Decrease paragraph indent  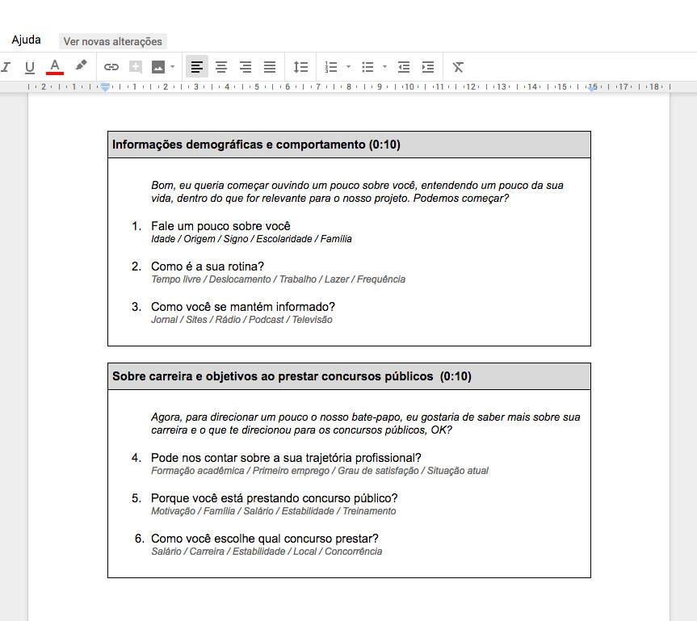pos(404,67)
